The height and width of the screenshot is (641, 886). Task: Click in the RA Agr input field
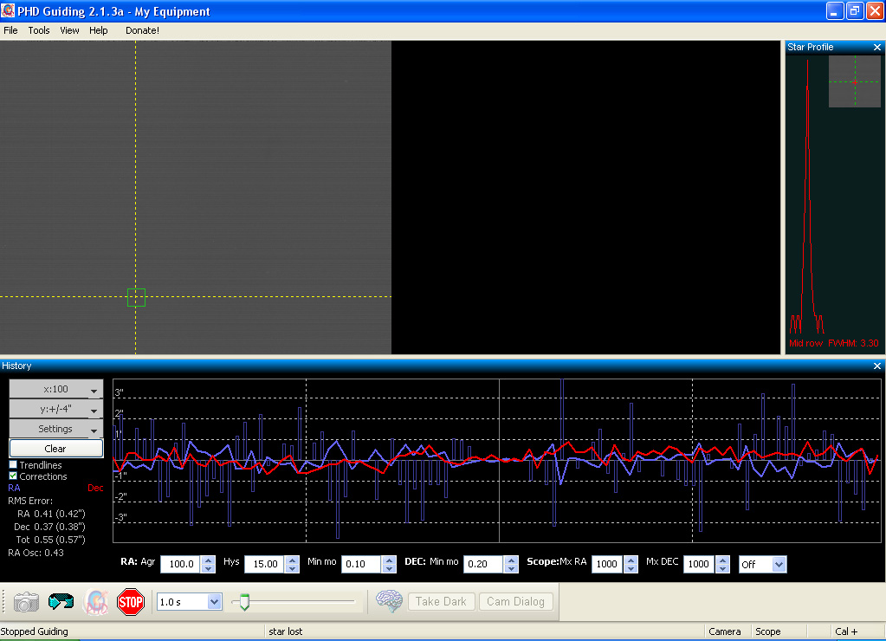point(181,564)
